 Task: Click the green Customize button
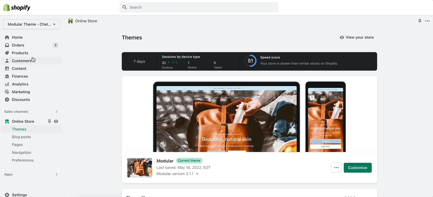pyautogui.click(x=357, y=168)
